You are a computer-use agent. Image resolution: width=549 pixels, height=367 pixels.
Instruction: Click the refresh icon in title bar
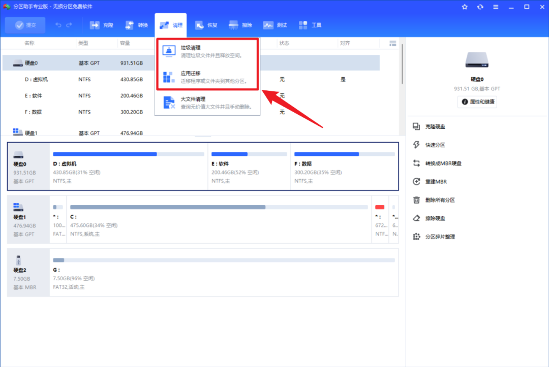tap(480, 7)
